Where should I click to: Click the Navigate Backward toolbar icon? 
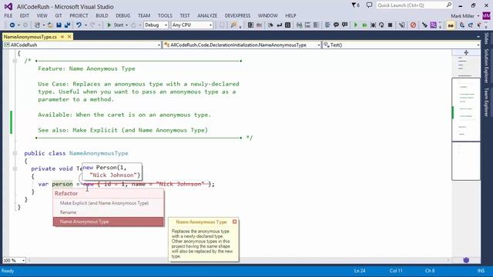(12, 25)
